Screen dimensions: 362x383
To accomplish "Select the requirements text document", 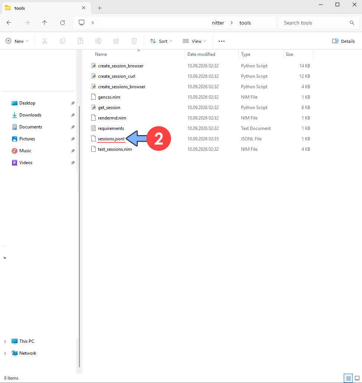I will click(111, 128).
